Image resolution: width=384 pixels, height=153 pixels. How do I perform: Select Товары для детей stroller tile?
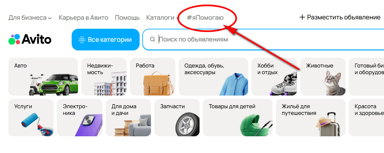[238, 118]
